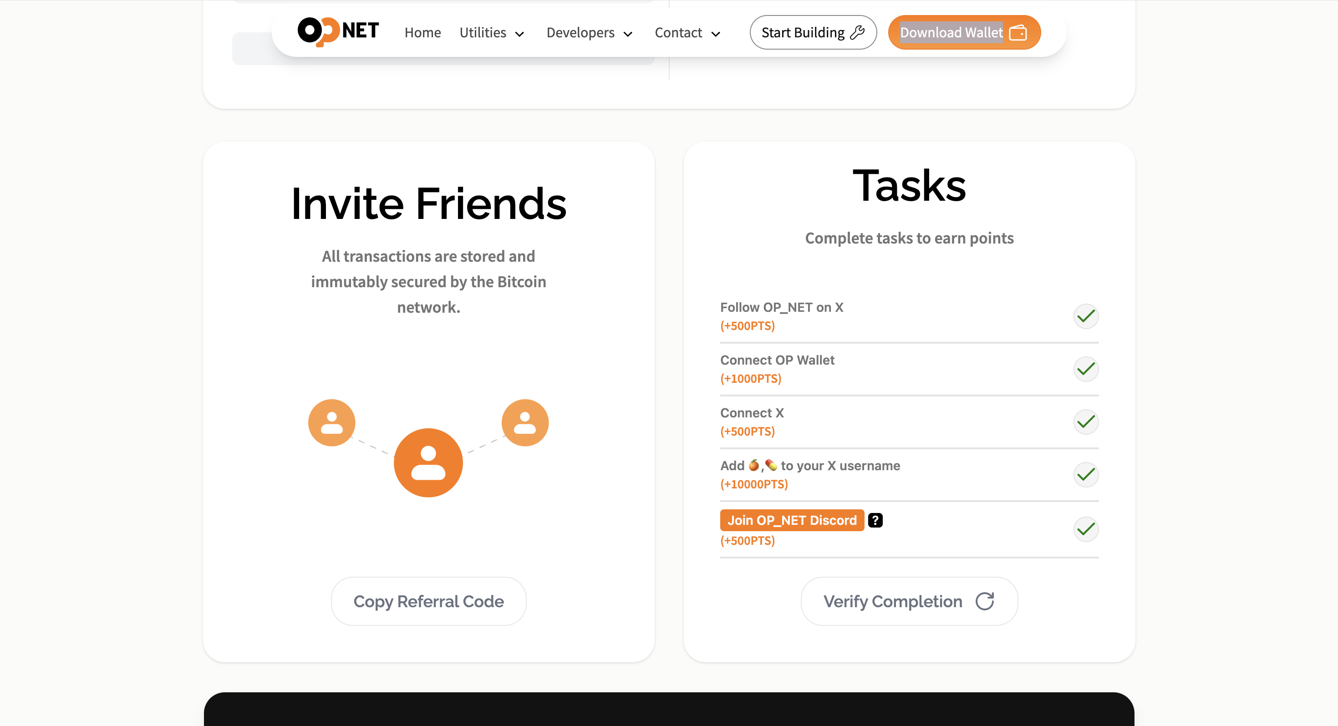Click the wallet icon in Download Wallet
Image resolution: width=1338 pixels, height=726 pixels.
[x=1018, y=33]
